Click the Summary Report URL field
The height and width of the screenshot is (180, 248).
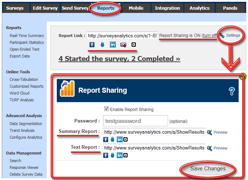pyautogui.click(x=154, y=132)
